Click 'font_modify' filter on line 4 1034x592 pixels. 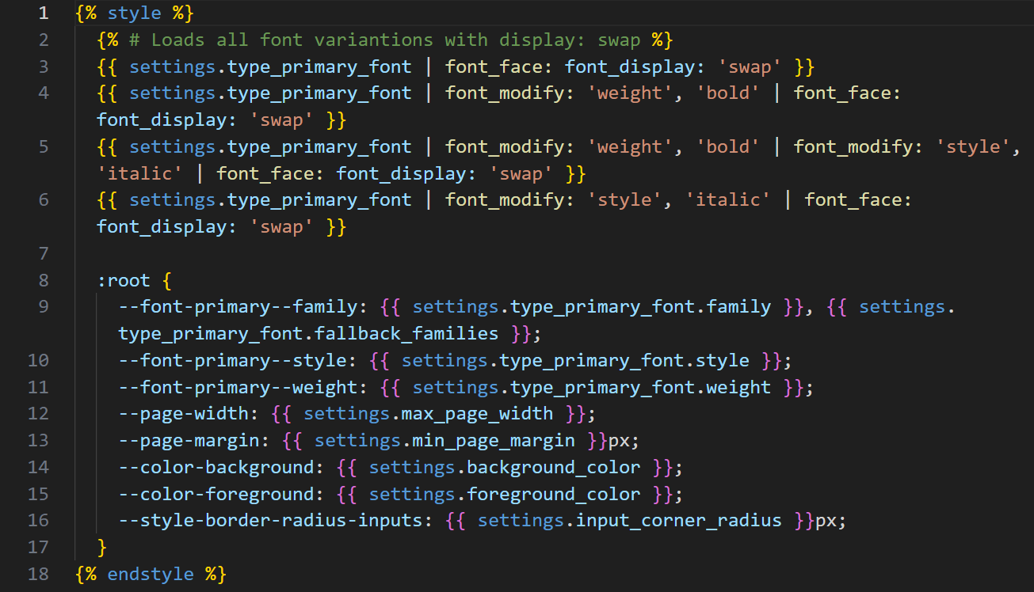click(x=505, y=93)
